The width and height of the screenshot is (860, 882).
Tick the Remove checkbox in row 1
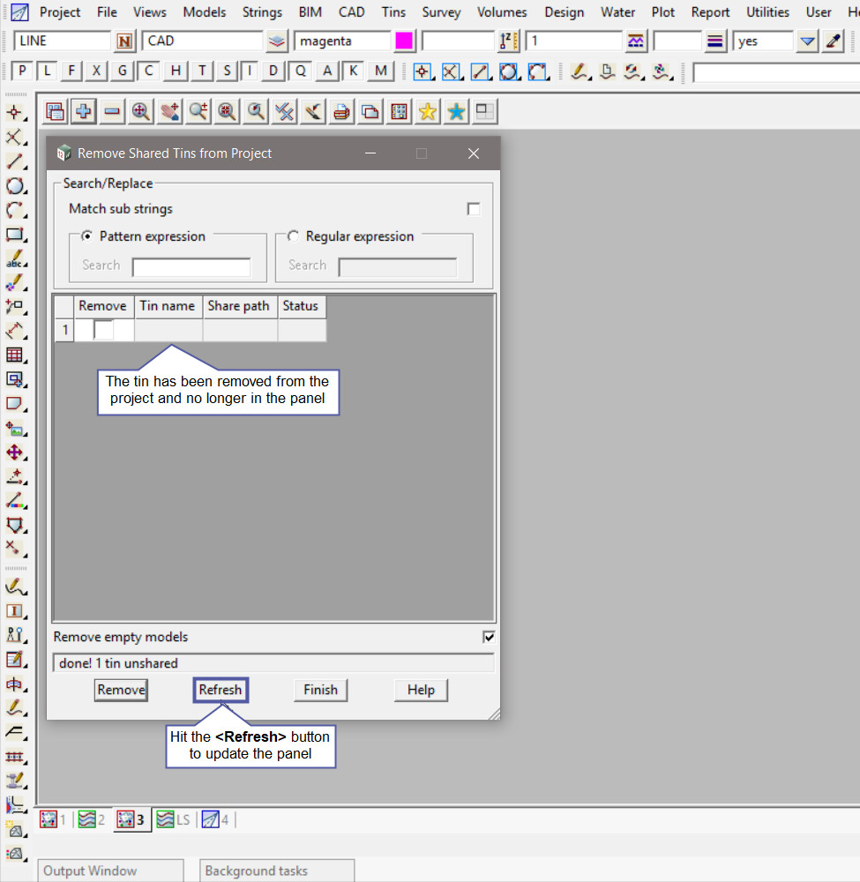(x=103, y=330)
